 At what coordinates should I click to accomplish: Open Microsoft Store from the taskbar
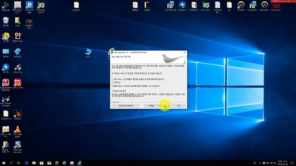pos(42,163)
